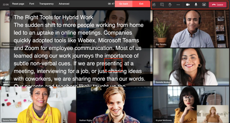This screenshot has height=123, width=230.
Task: Select Nathan Rigby's video tile
Action: click(x=115, y=105)
